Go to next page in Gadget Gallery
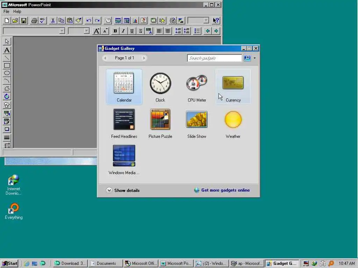The image size is (358, 268). 144,58
